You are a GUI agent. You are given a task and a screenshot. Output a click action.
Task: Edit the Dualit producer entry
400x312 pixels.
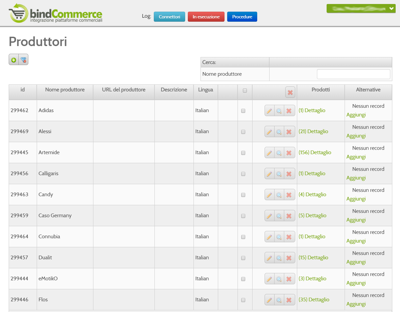[x=269, y=258]
